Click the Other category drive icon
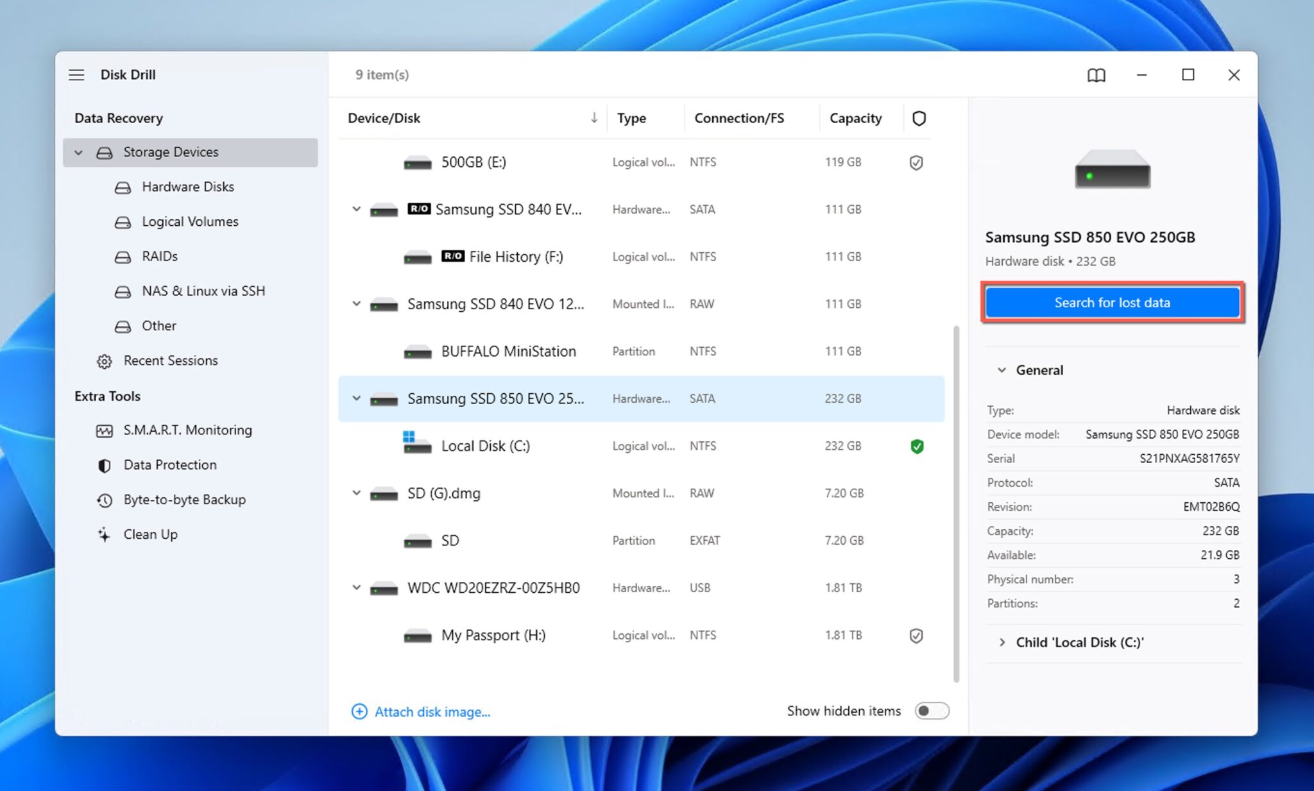Screen dimensions: 1314x791 [x=123, y=326]
